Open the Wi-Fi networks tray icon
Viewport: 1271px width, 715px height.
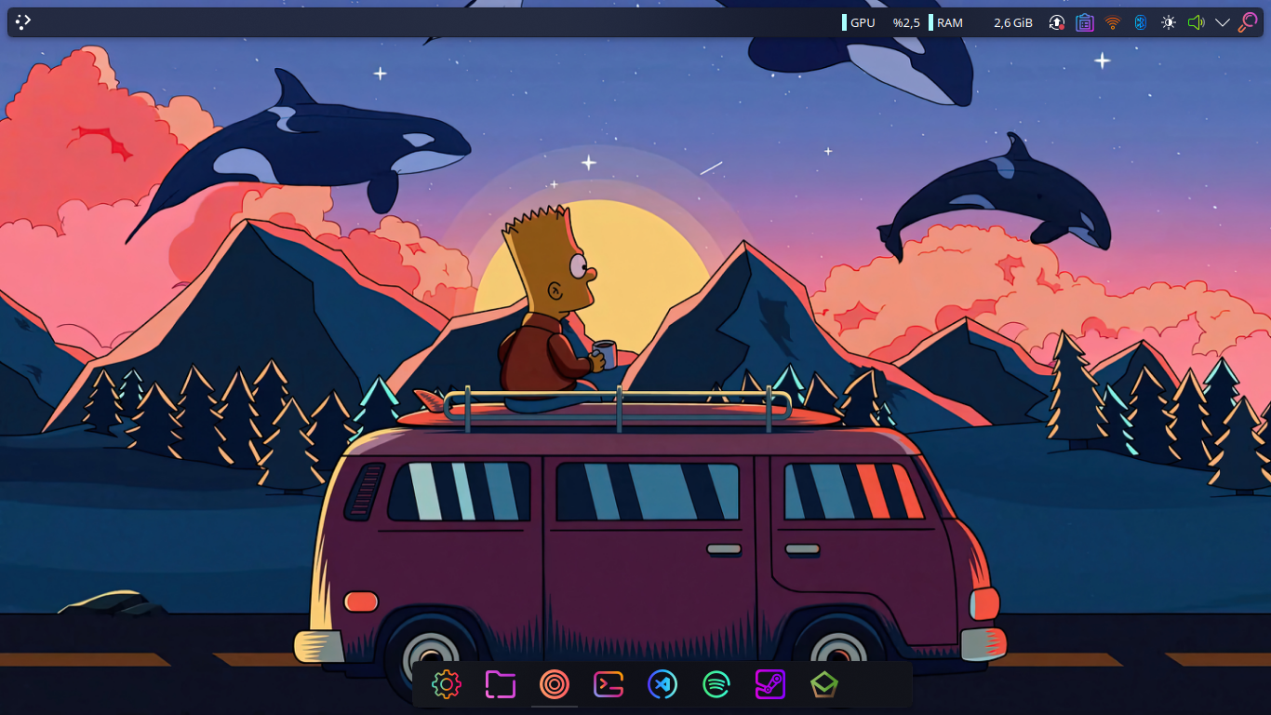pos(1113,22)
